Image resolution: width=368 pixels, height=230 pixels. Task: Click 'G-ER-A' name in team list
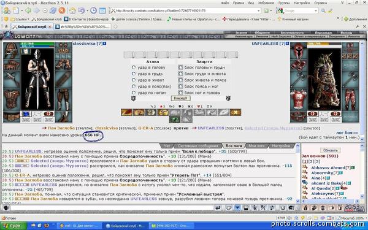[147, 128]
